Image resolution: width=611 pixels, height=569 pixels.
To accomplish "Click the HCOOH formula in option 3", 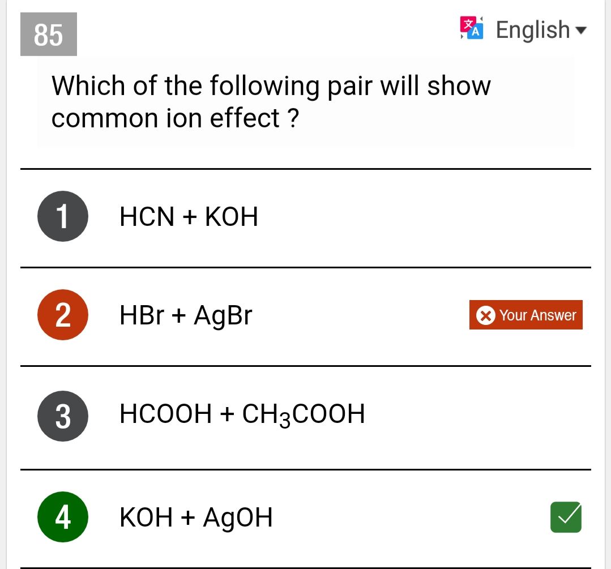I will 165,414.
